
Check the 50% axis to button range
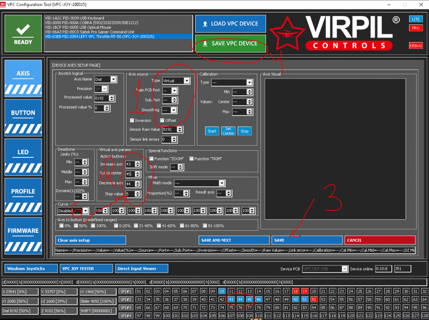[76, 226]
